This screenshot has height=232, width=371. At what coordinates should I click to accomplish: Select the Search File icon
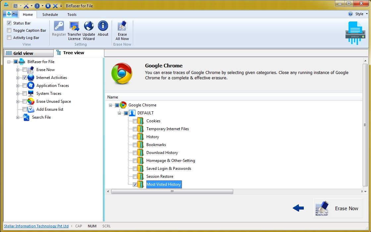point(26,117)
